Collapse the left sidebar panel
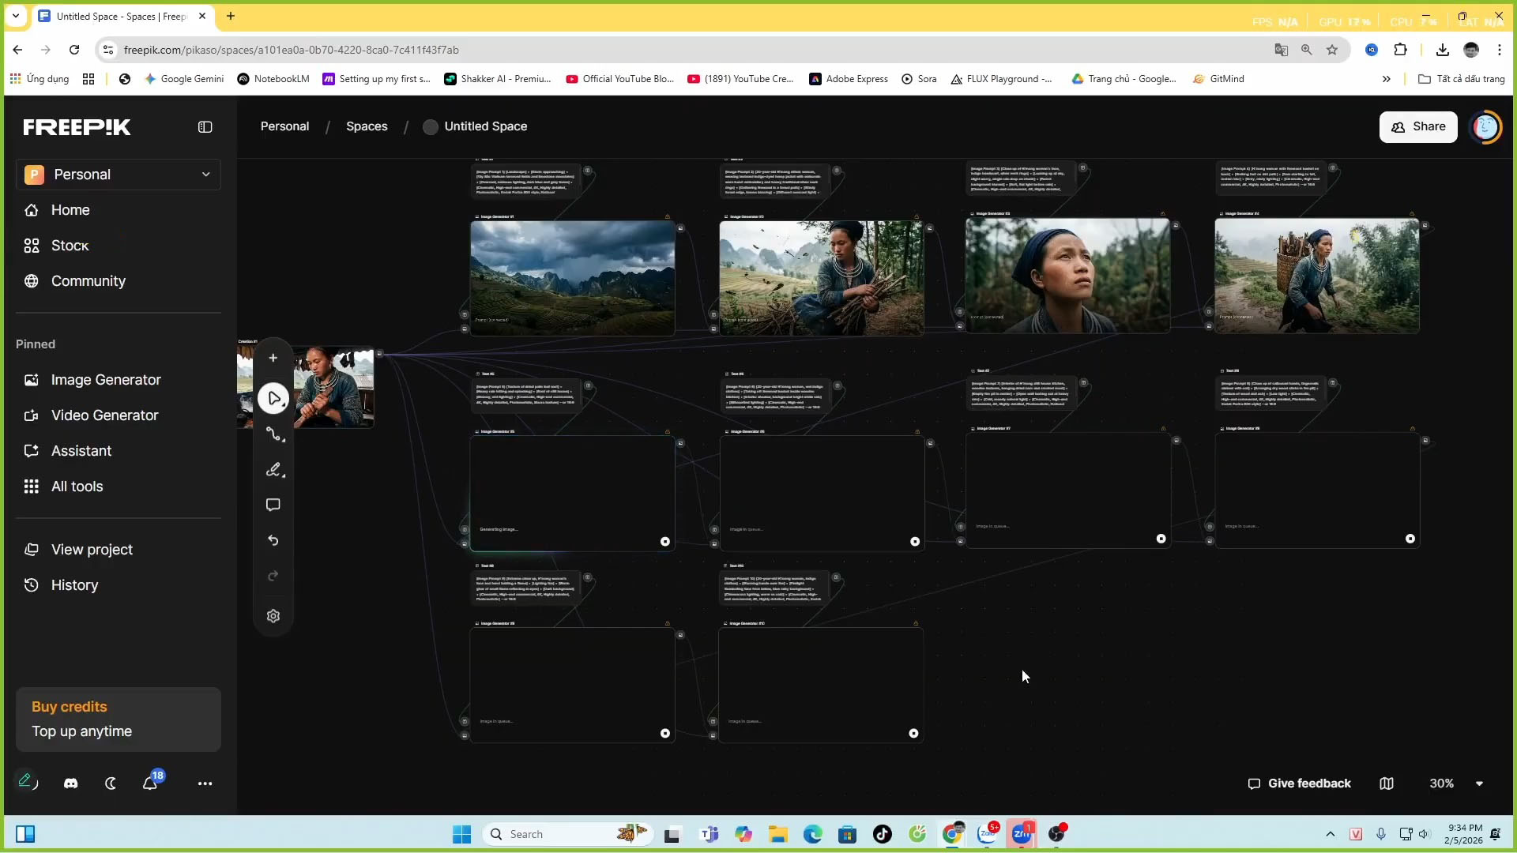 [x=205, y=126]
